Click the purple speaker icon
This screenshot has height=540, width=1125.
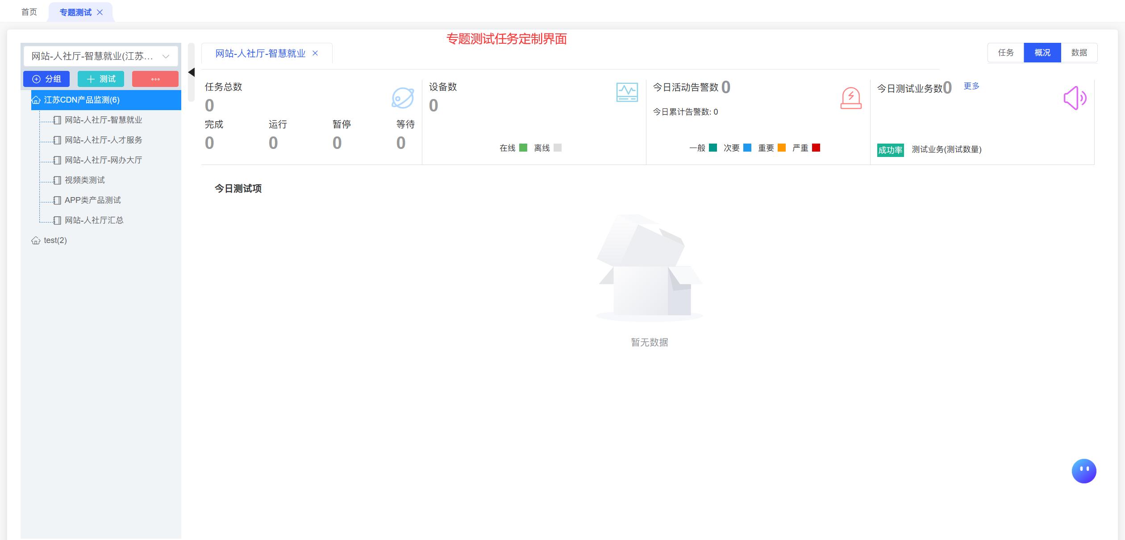tap(1075, 98)
